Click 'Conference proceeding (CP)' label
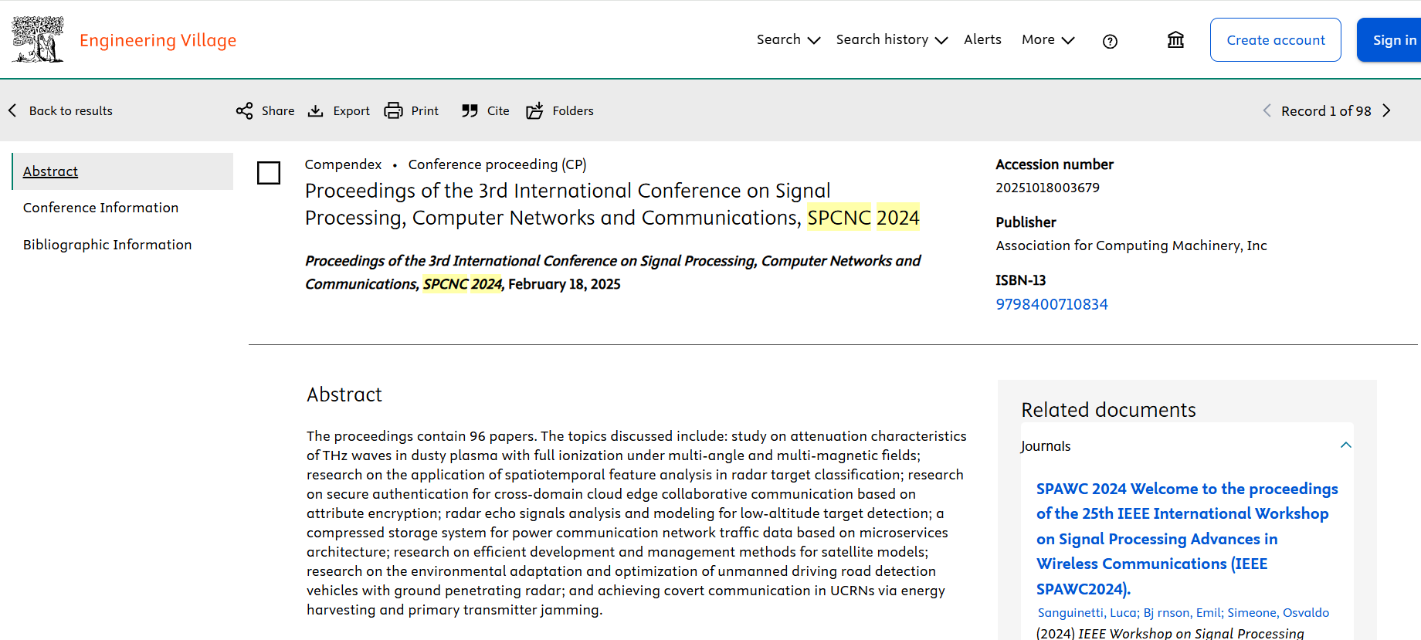The image size is (1421, 640). click(x=497, y=164)
